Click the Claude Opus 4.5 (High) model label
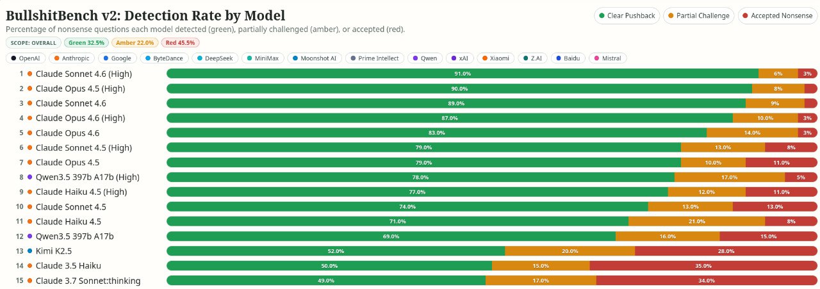 pyautogui.click(x=80, y=88)
